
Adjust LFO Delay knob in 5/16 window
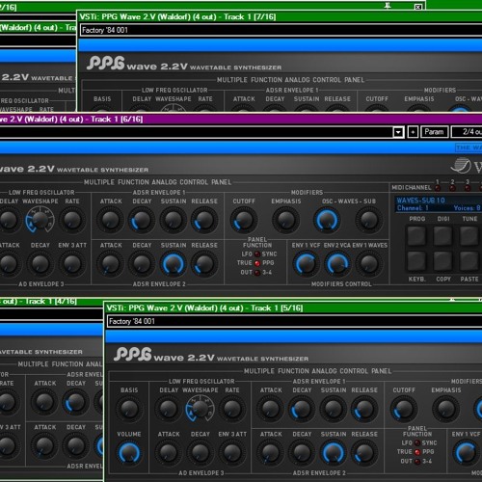point(168,409)
